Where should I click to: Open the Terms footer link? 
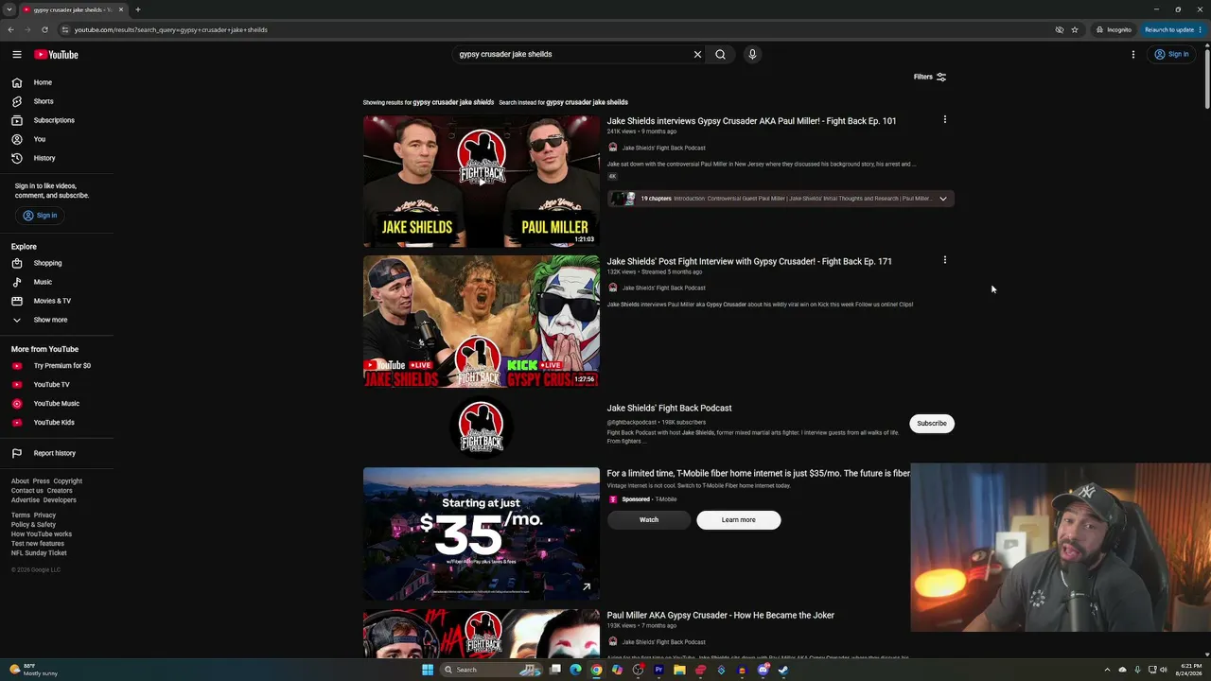(x=21, y=515)
